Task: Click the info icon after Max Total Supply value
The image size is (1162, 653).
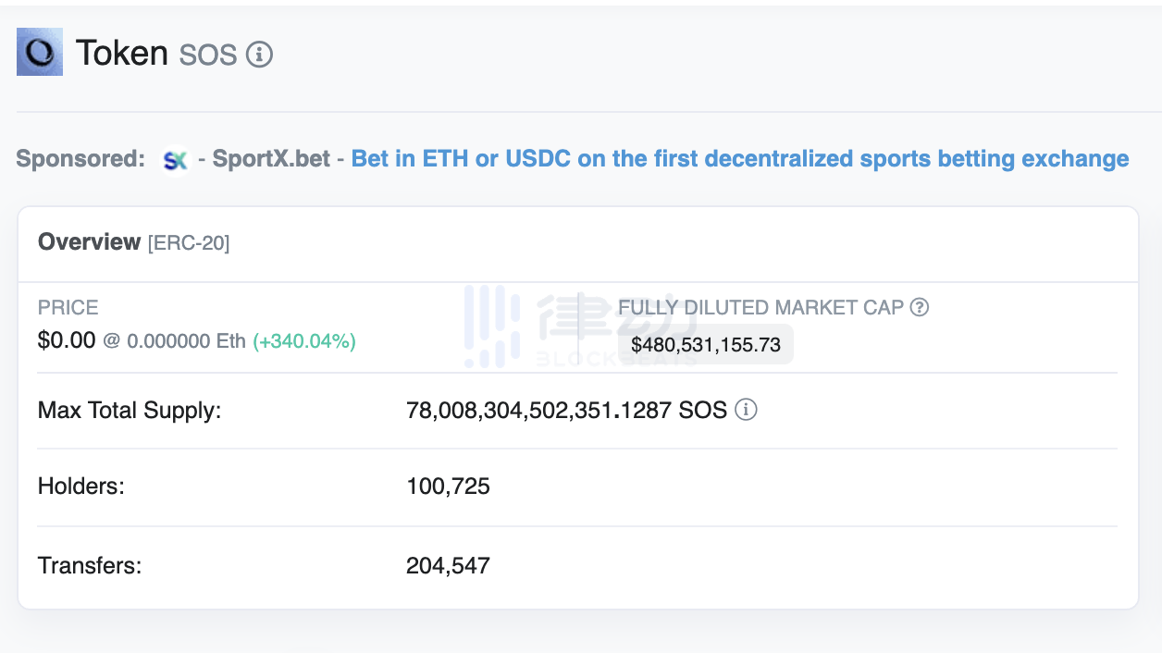Action: (x=746, y=410)
